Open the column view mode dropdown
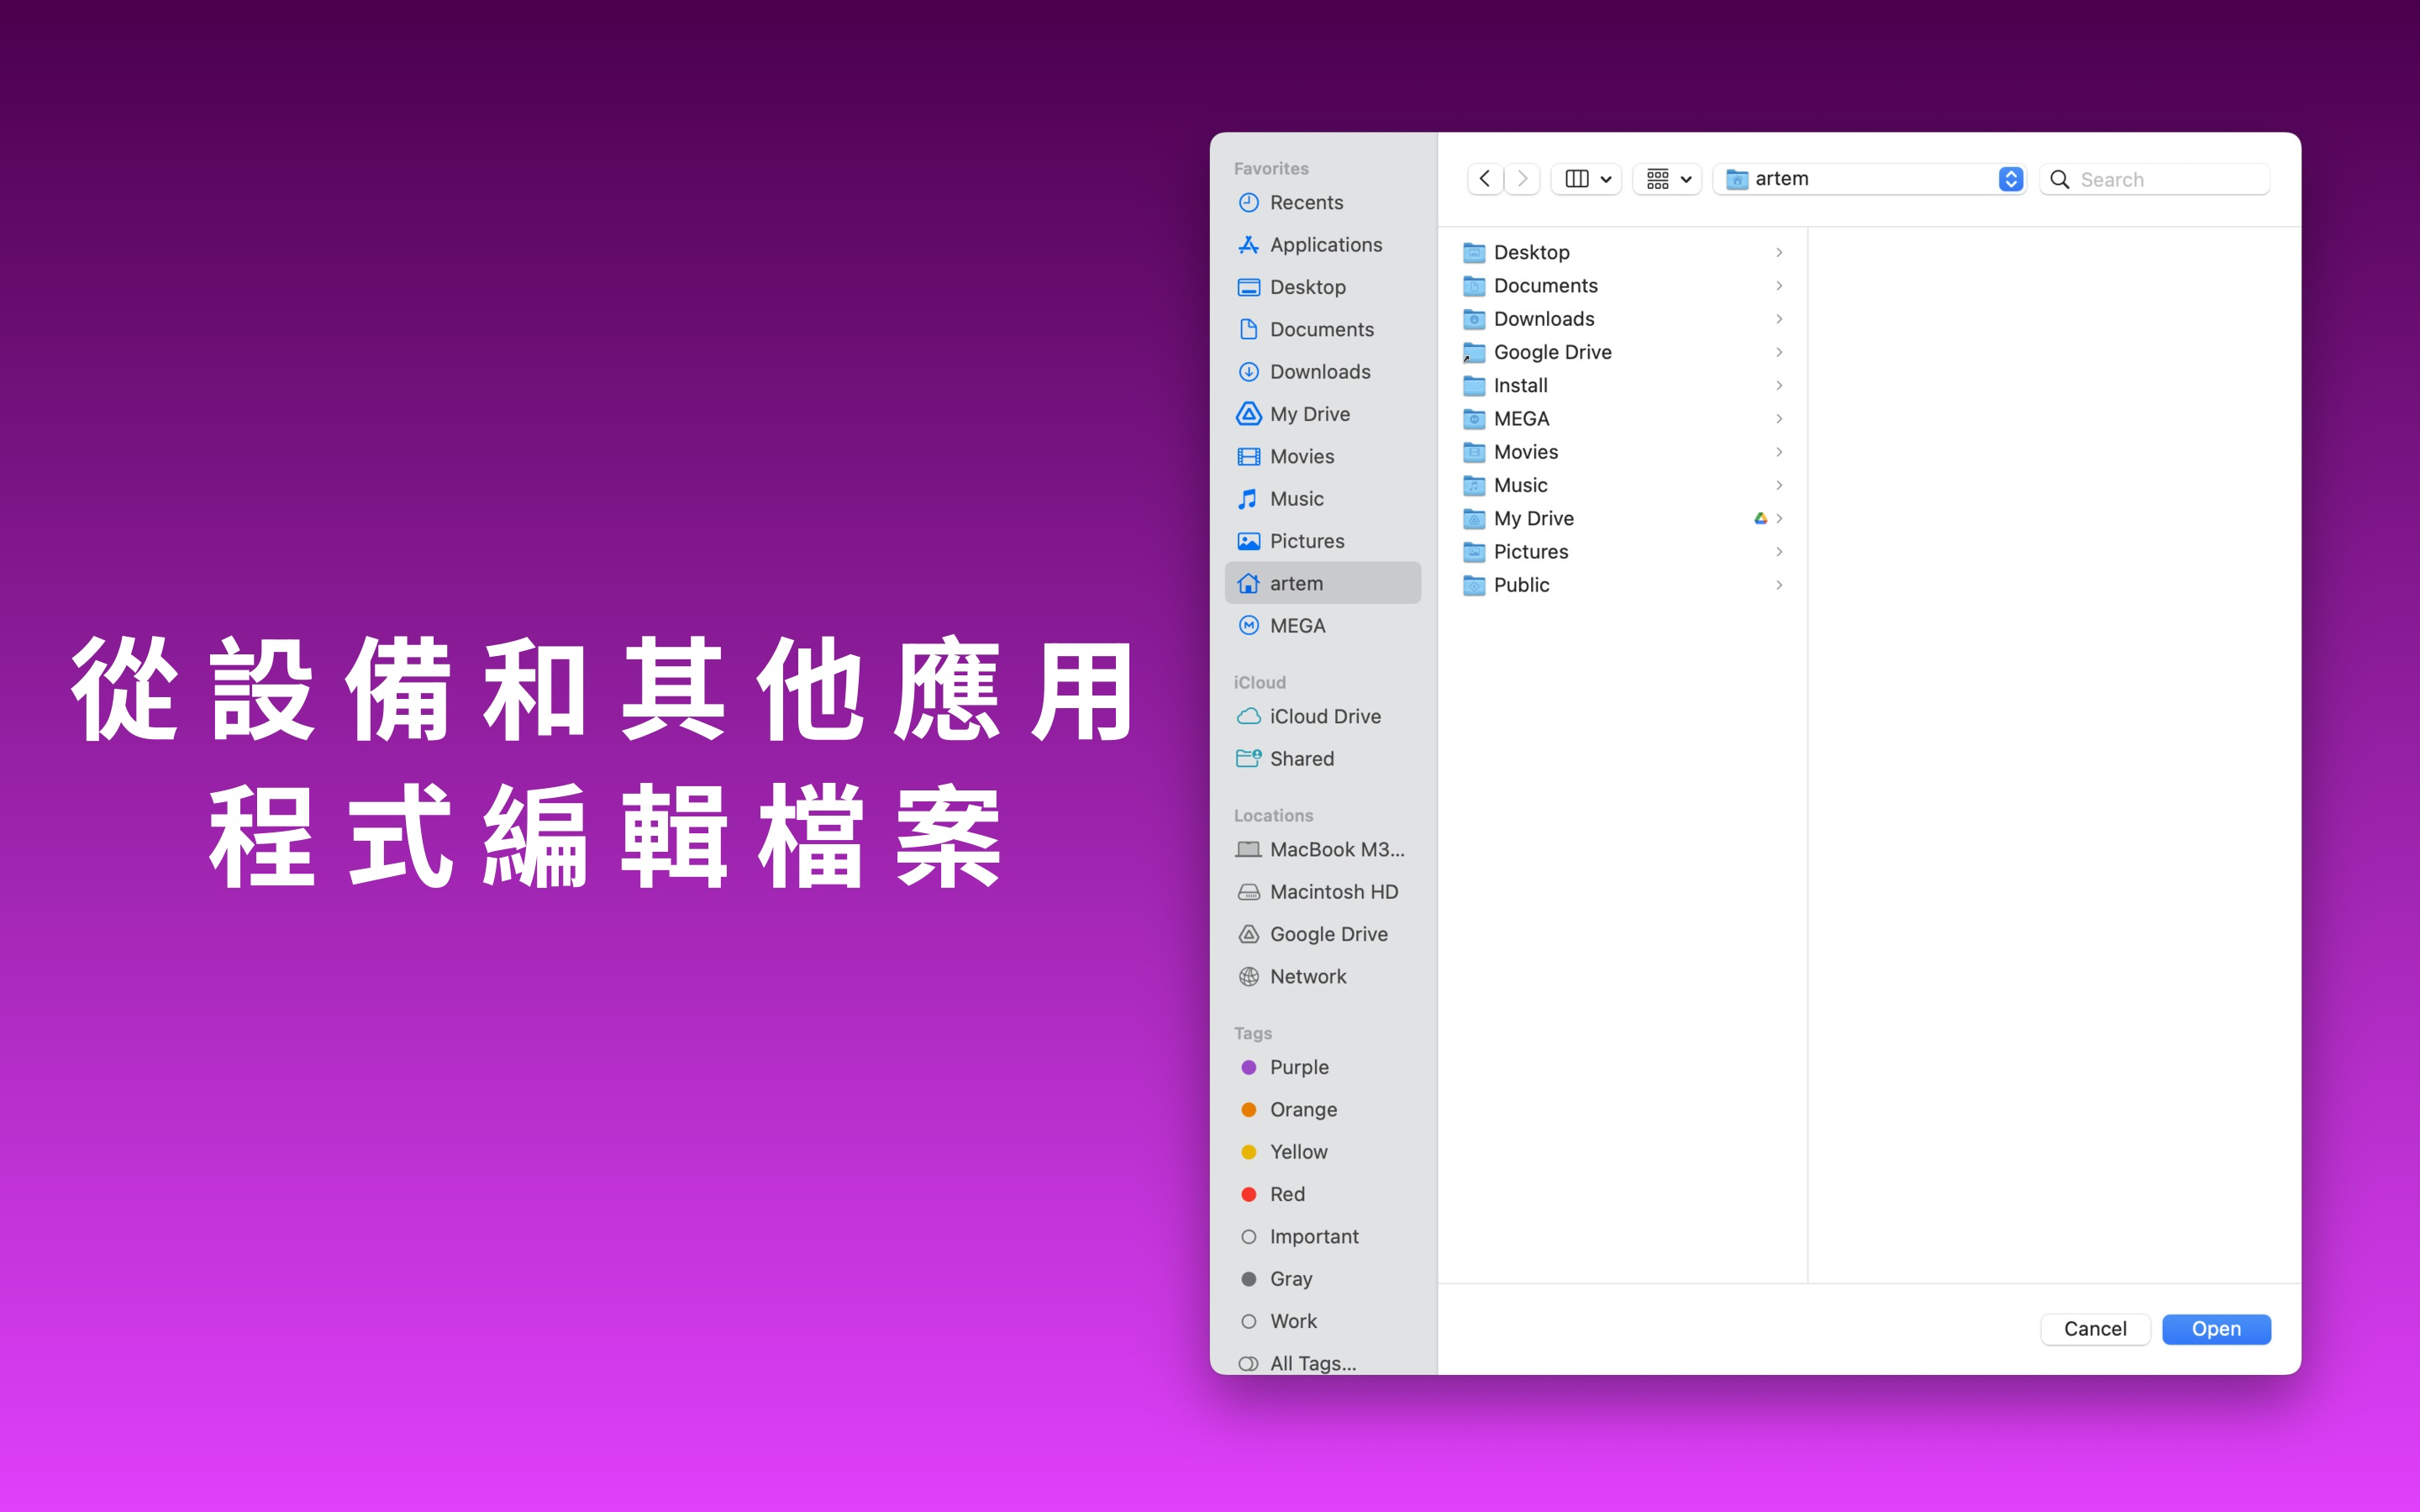The height and width of the screenshot is (1512, 2420). tap(1586, 179)
